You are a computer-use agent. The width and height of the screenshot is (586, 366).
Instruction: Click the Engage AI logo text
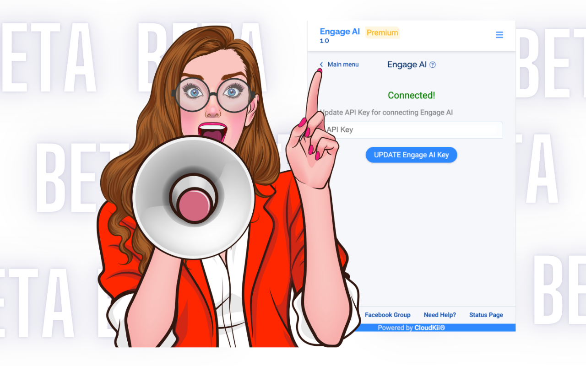(x=340, y=31)
